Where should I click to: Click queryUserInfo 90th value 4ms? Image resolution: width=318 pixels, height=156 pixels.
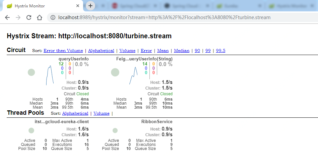coord(85,99)
